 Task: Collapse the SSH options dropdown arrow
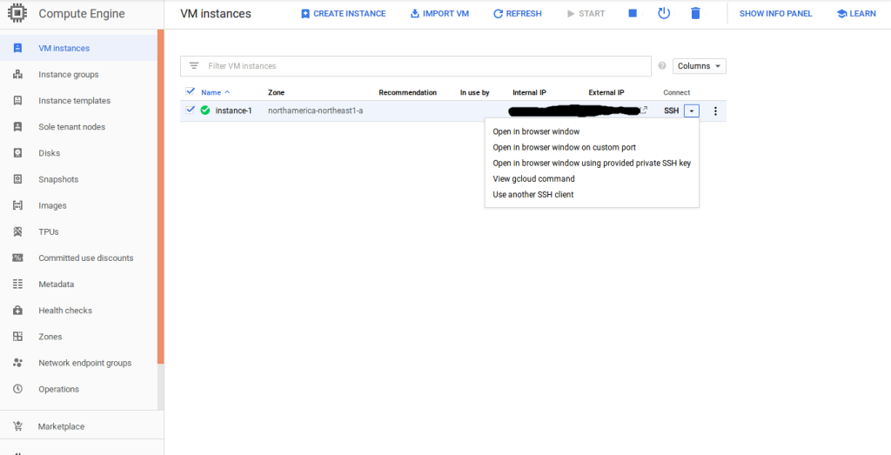(692, 110)
